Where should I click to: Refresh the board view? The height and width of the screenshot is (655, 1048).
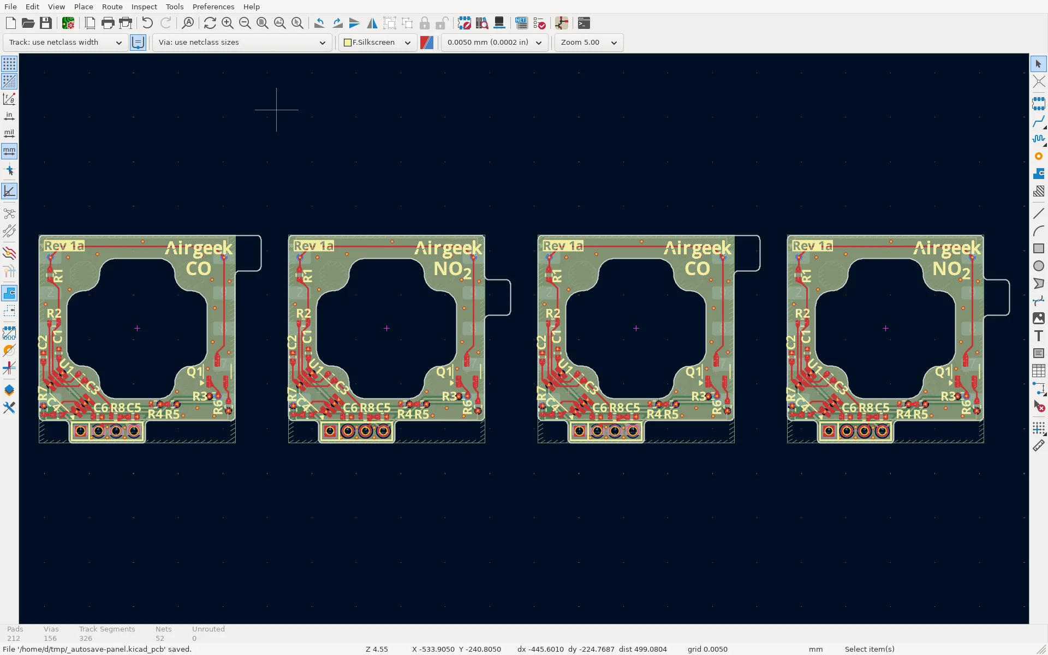tap(210, 23)
